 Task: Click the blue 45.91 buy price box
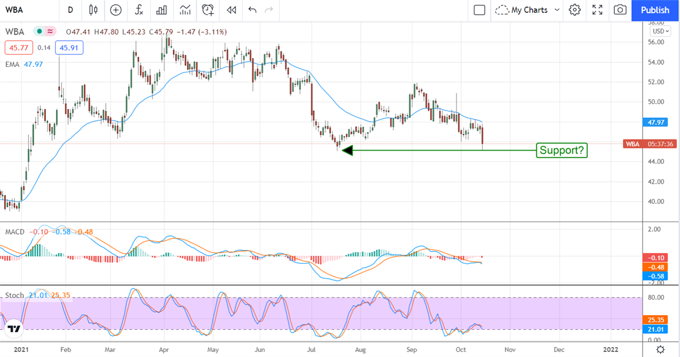70,48
